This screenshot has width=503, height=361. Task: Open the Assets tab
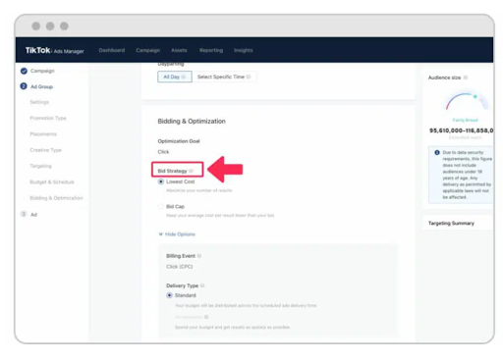point(179,50)
